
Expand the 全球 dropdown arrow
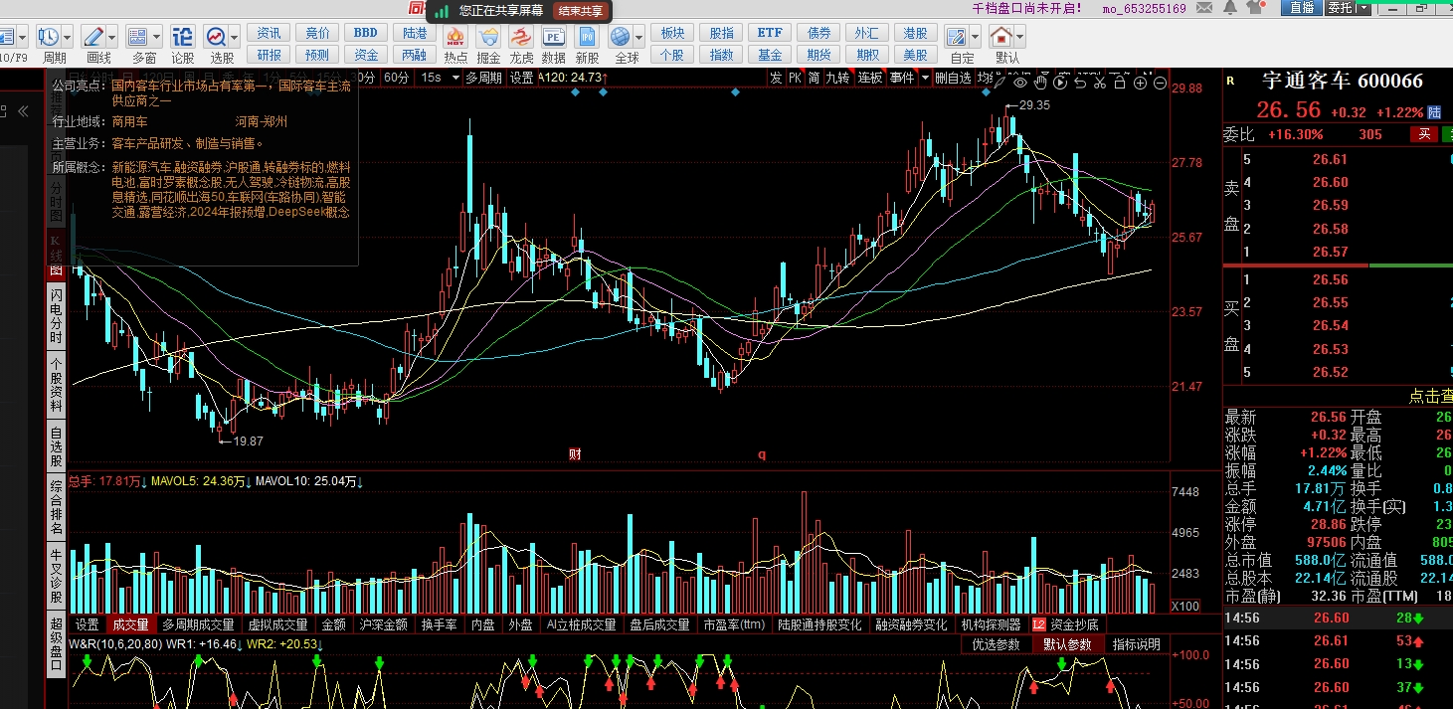tap(638, 38)
